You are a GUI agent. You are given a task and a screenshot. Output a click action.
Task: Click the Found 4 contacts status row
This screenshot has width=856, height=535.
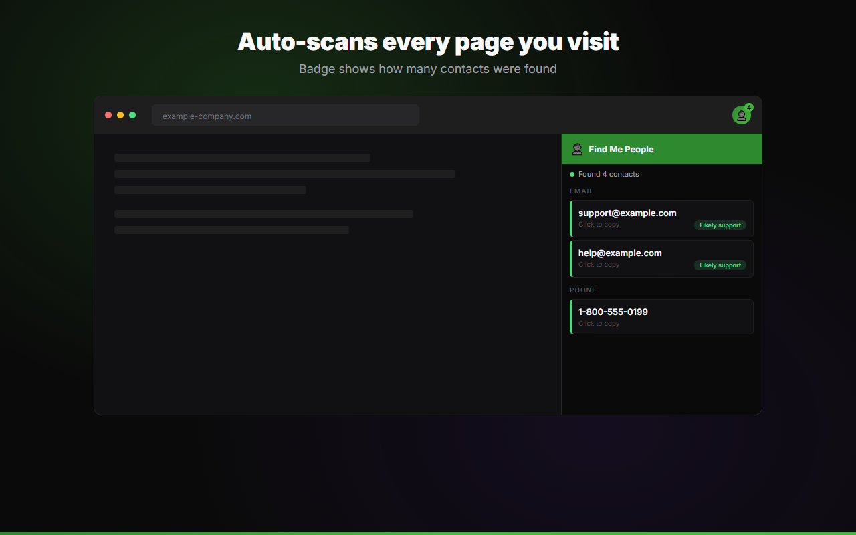click(604, 174)
